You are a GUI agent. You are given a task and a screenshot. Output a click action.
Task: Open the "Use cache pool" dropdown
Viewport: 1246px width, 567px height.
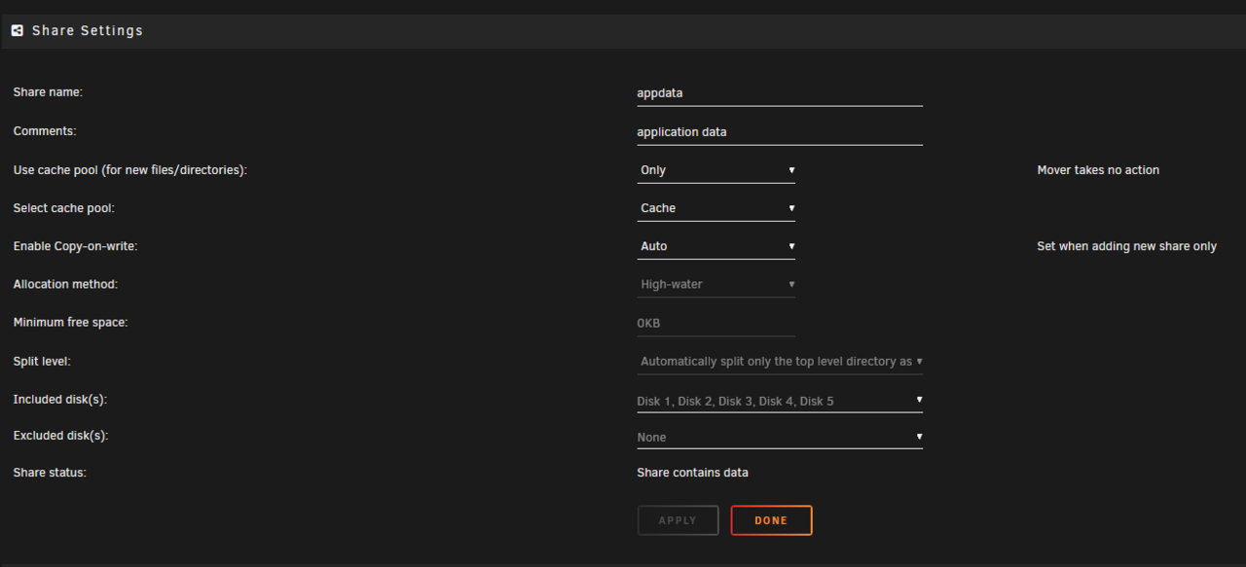click(x=715, y=169)
